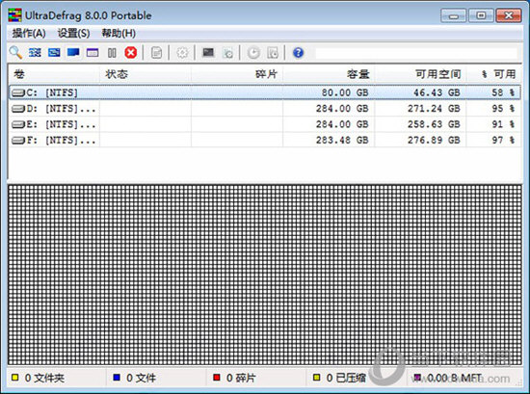Click the Optimize MFT toolbar icon

coord(93,53)
